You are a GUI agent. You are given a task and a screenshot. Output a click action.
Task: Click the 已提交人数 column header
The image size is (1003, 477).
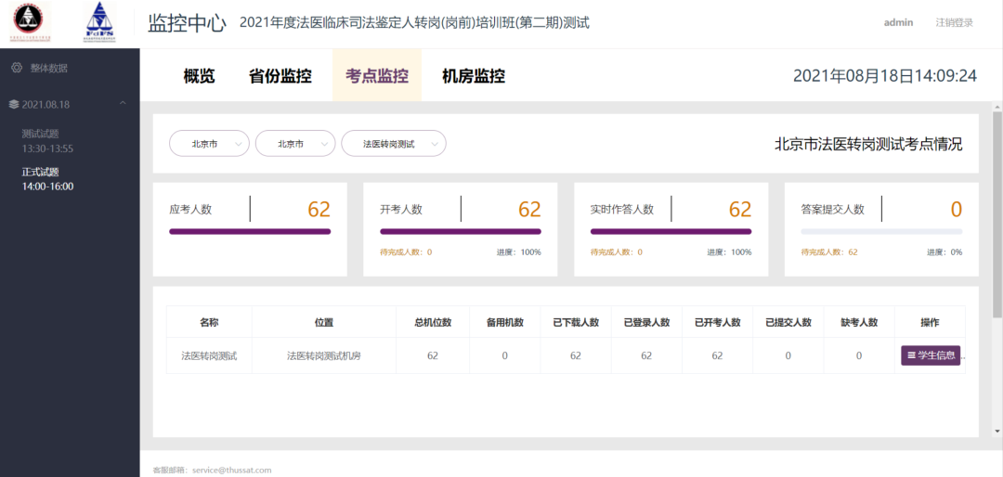(788, 322)
